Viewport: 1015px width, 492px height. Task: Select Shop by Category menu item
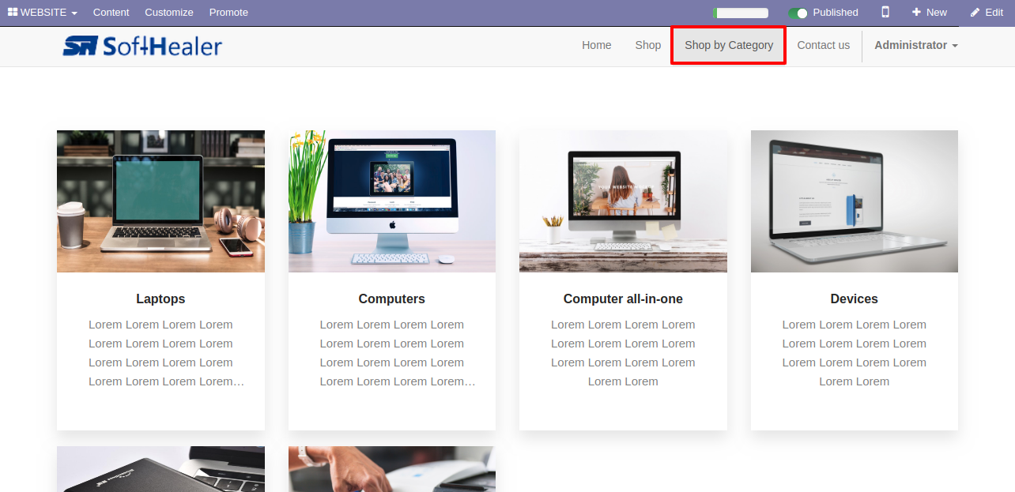pyautogui.click(x=729, y=45)
